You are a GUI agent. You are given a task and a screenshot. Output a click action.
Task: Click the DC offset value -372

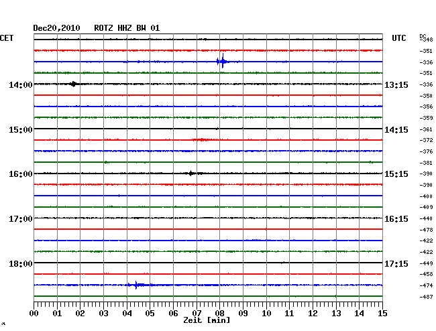point(426,140)
